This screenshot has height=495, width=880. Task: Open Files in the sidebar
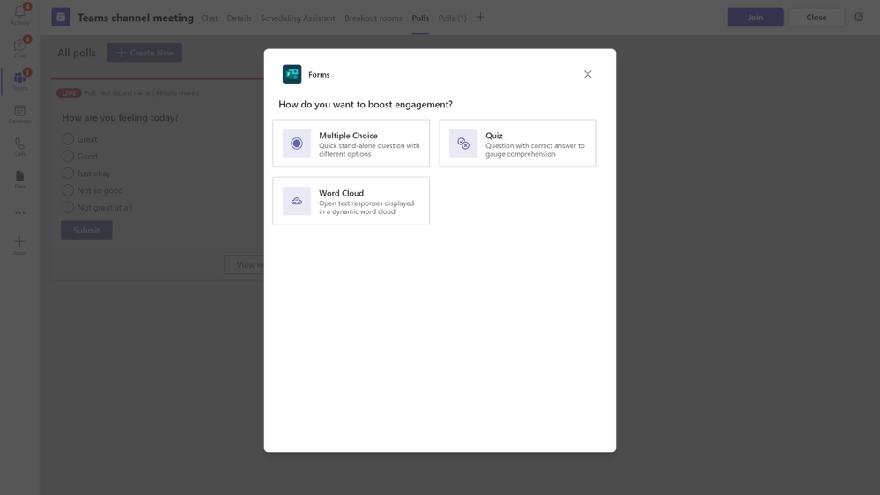(19, 180)
